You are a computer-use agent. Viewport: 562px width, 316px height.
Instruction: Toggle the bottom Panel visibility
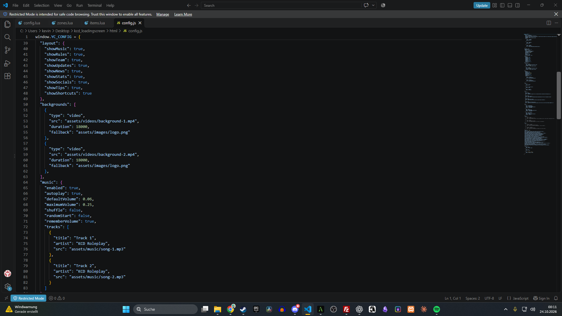(x=510, y=5)
